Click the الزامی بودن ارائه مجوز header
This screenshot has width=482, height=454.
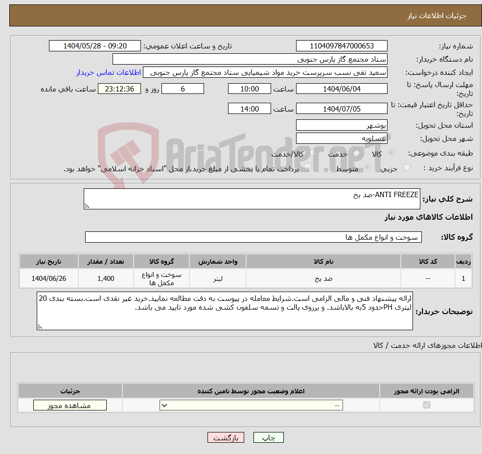427,391
